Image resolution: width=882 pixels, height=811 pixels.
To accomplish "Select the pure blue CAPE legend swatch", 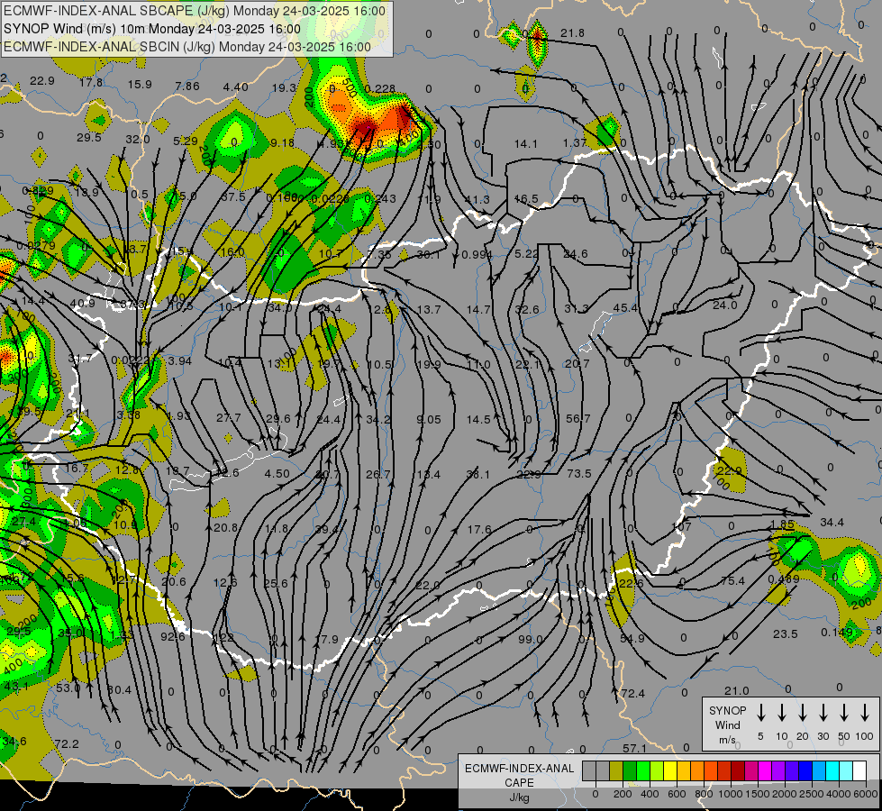I will (805, 771).
